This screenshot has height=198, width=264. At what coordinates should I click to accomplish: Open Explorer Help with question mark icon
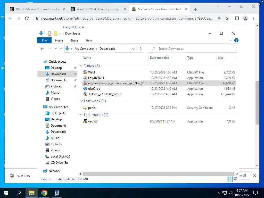(x=236, y=40)
